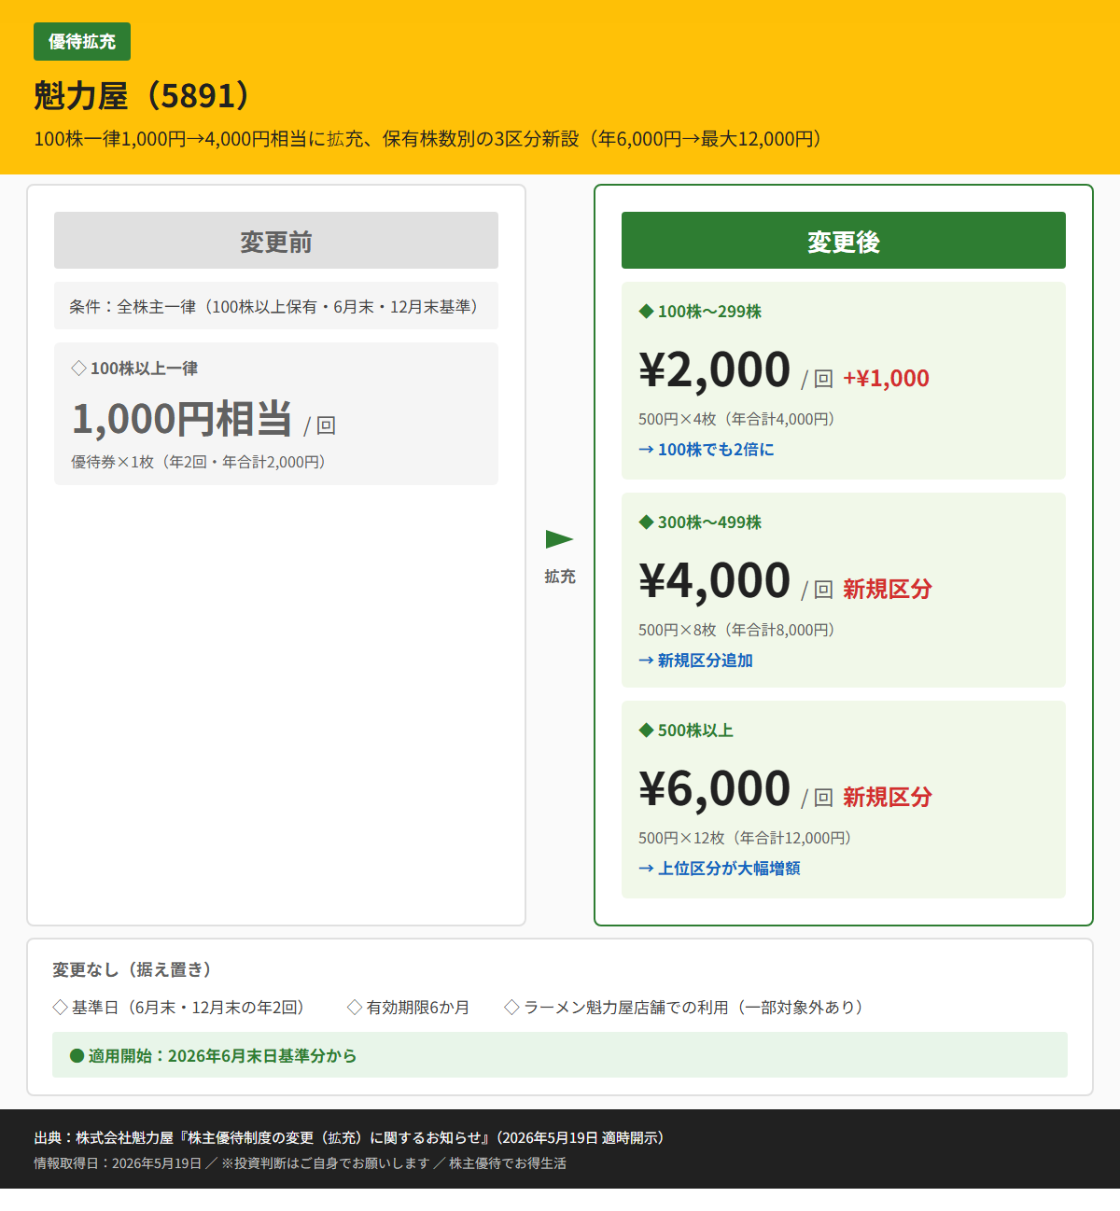Select text 有効期限6か月

tap(418, 1008)
